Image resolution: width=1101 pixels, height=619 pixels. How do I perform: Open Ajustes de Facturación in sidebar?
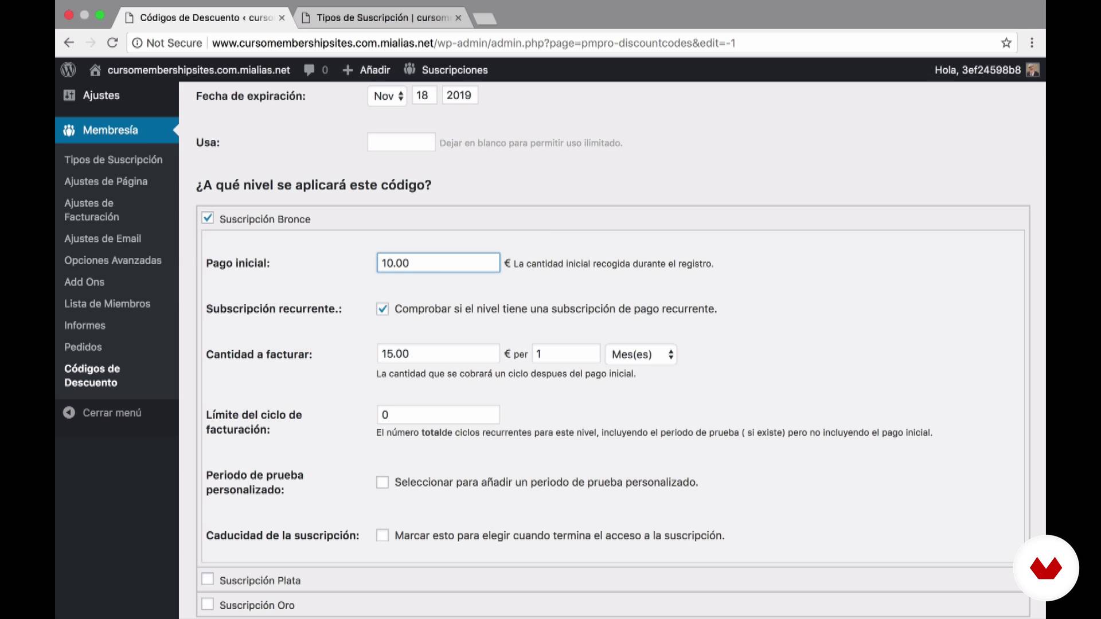click(92, 210)
